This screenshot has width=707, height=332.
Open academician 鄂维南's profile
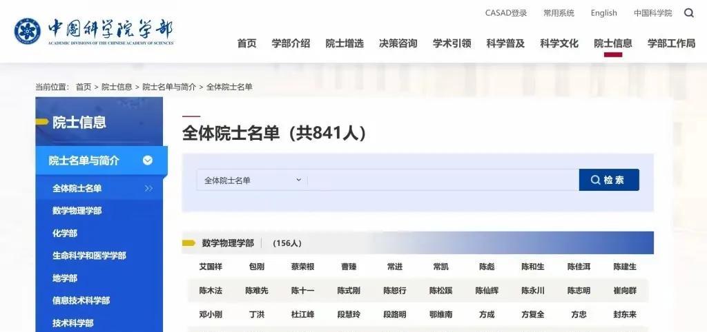pos(440,315)
